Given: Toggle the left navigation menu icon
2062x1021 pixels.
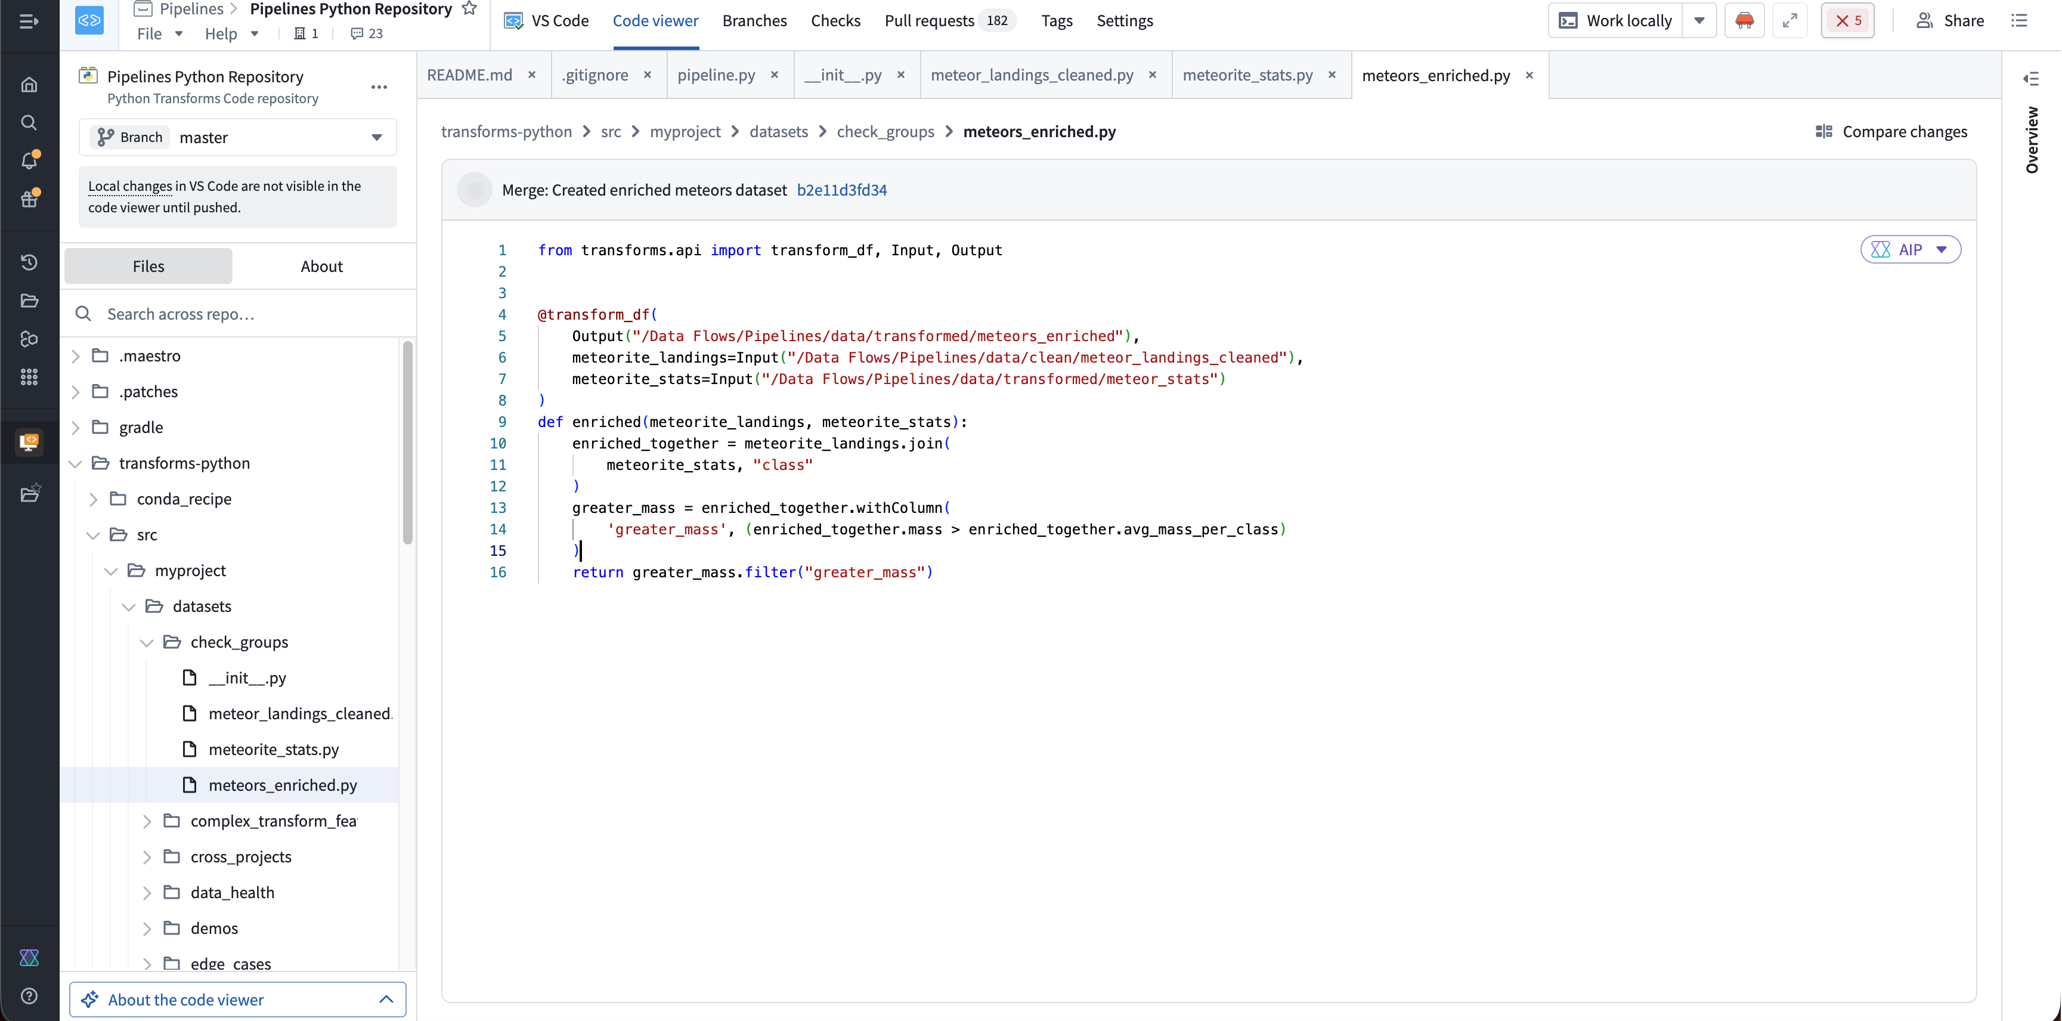Looking at the screenshot, I should [x=29, y=21].
